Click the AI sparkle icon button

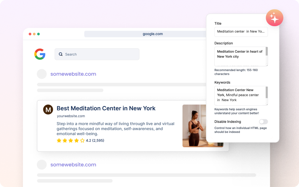[x=274, y=18]
